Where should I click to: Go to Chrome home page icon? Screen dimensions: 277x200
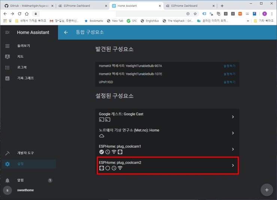click(27, 14)
